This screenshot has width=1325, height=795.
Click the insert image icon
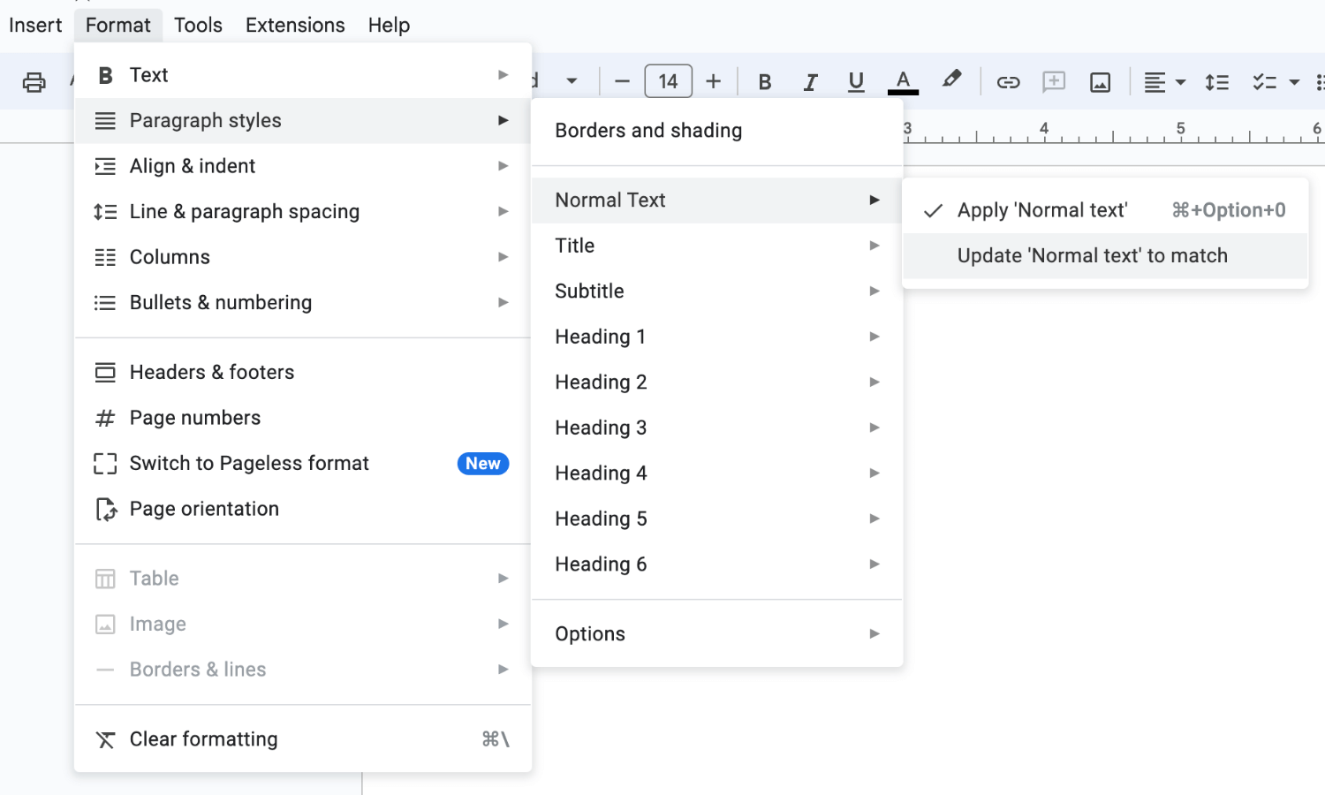click(1100, 82)
